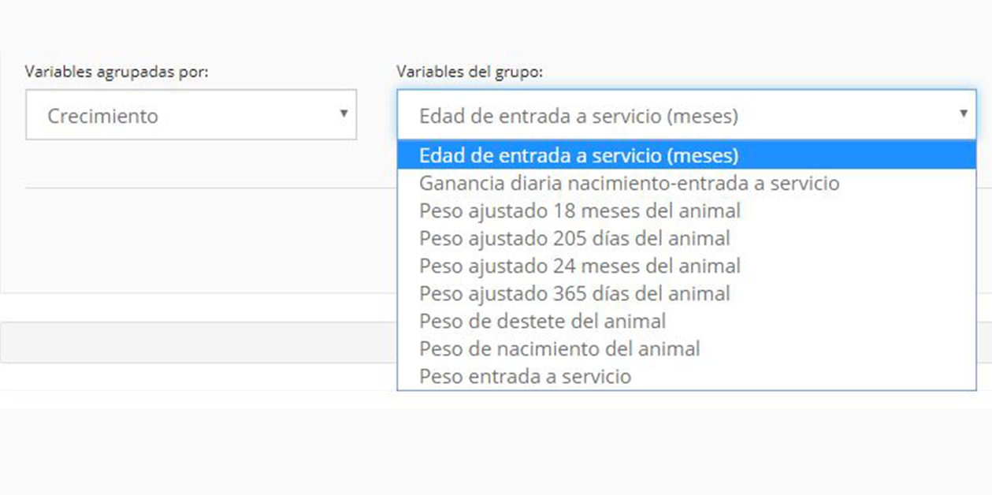Screen dimensions: 992x495
Task: Click the divider line beneath Crecimiento dropdown
Action: tap(211, 188)
